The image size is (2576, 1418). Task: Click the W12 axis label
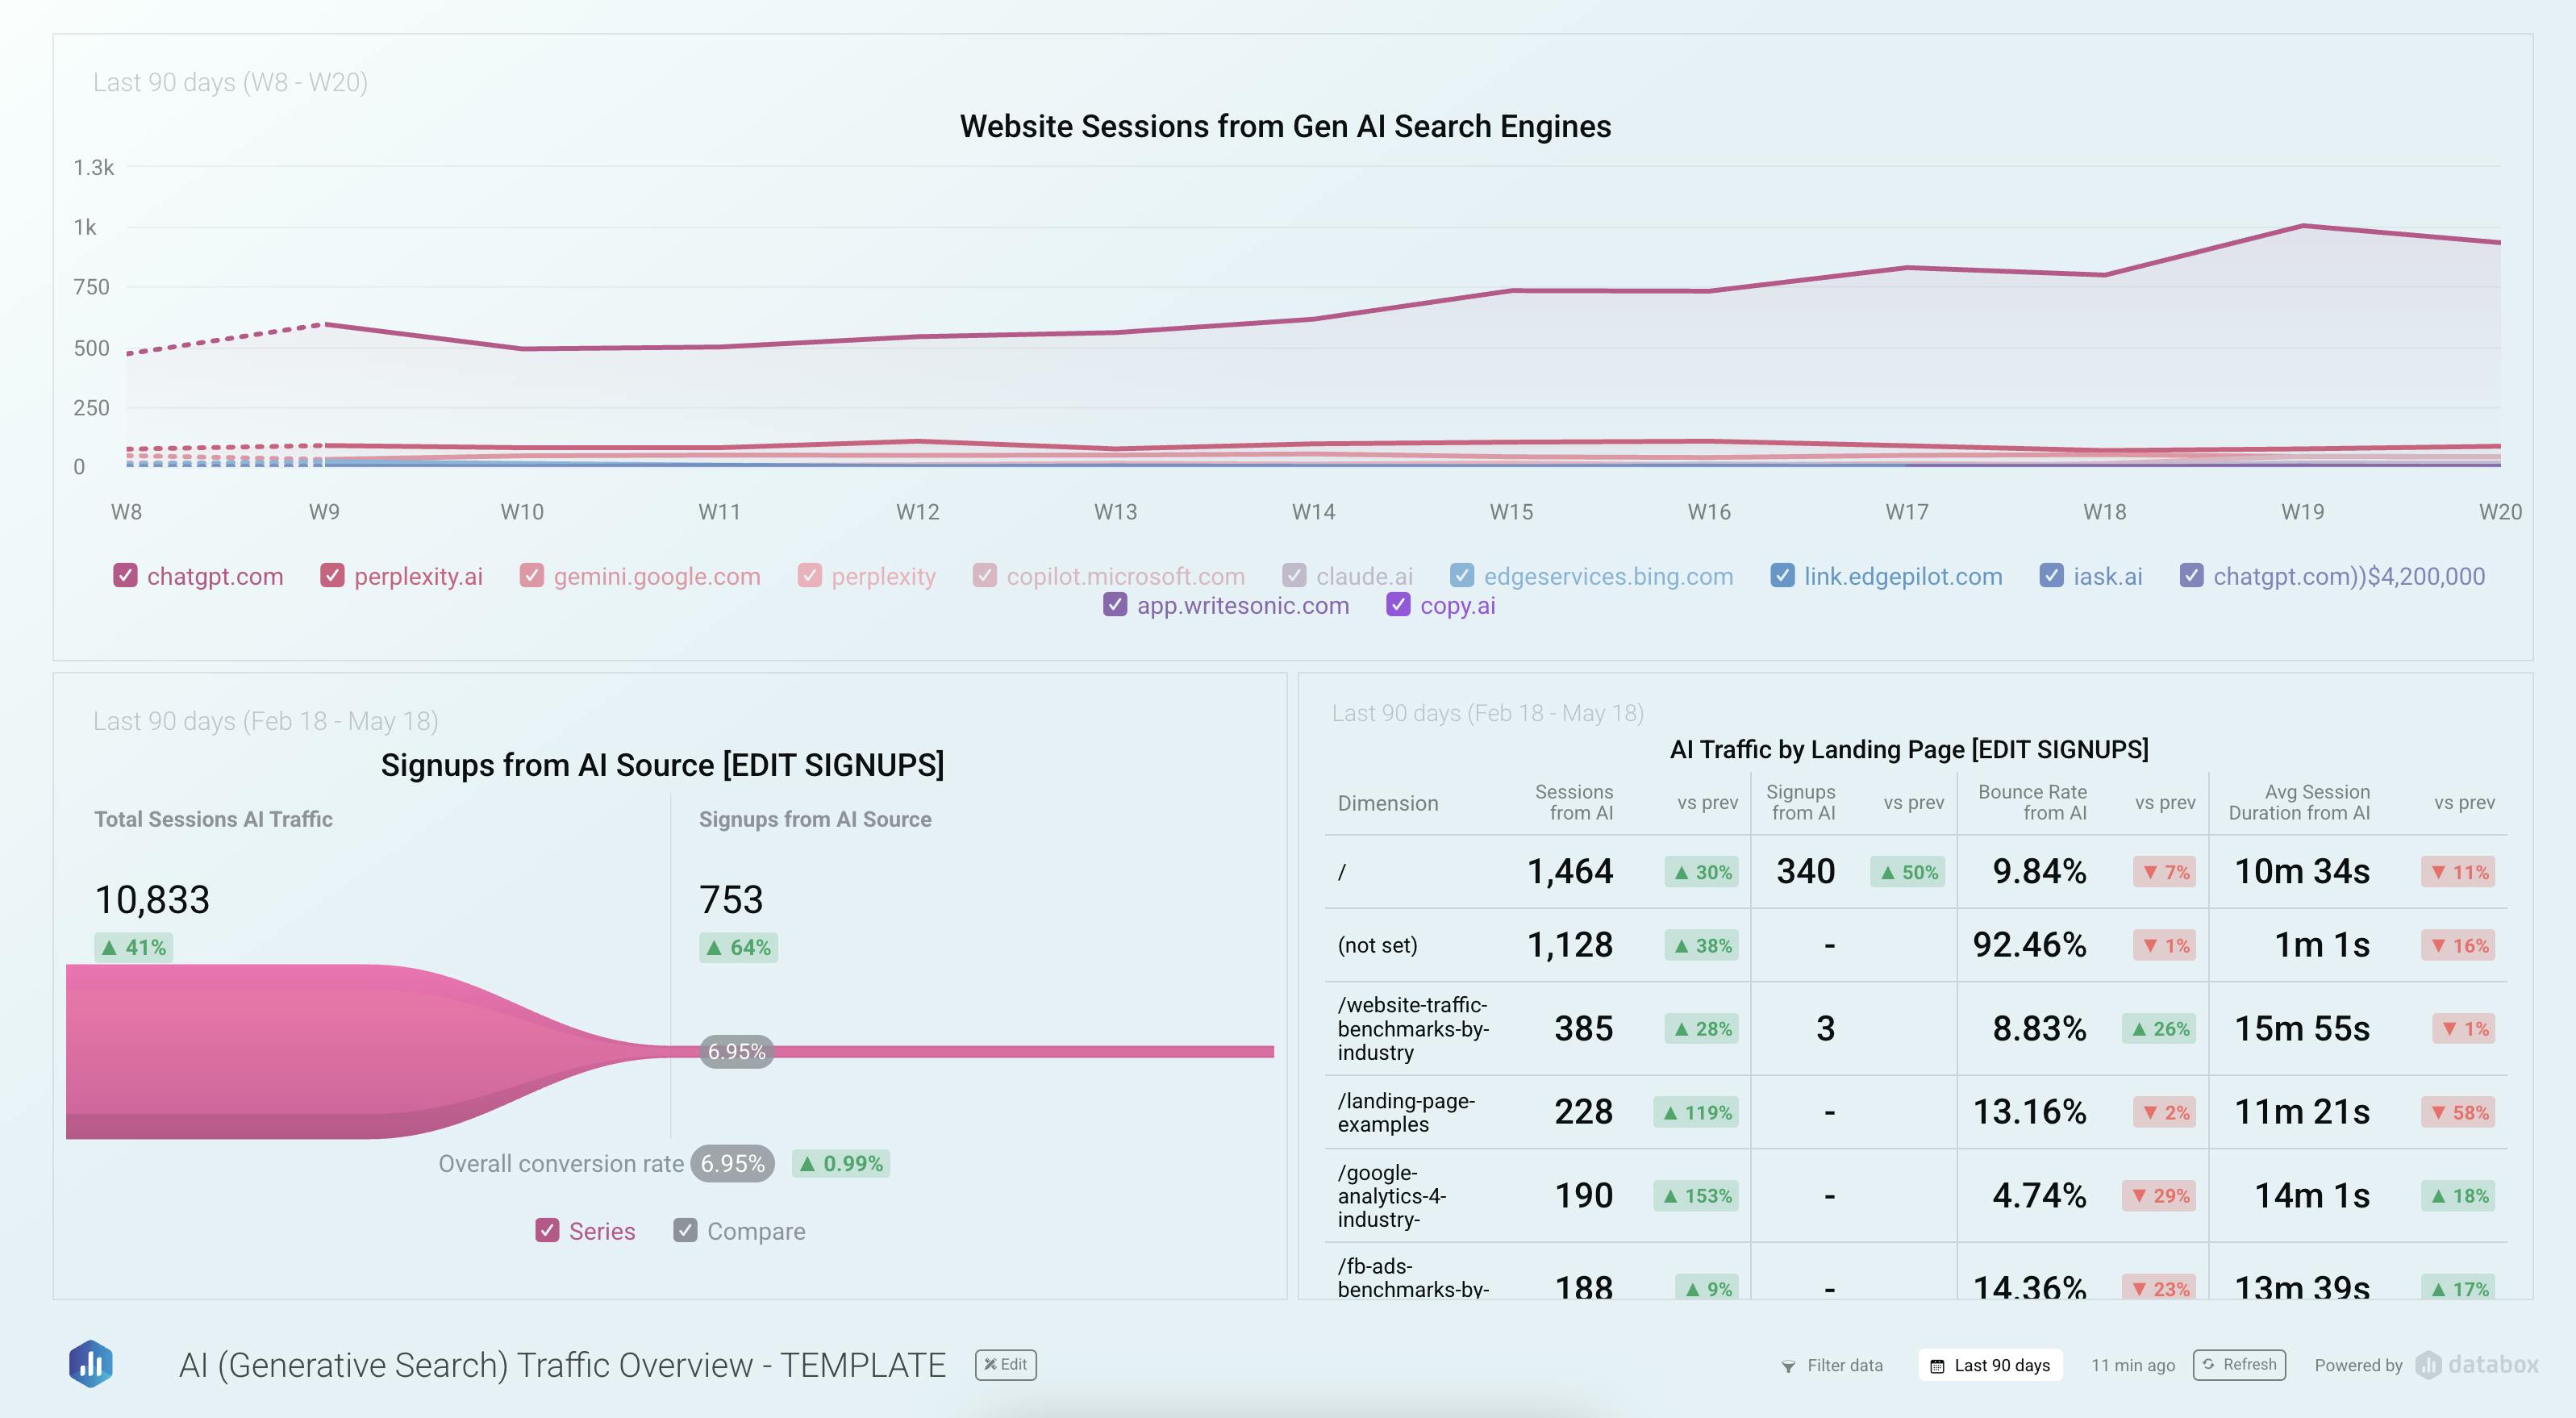tap(917, 512)
